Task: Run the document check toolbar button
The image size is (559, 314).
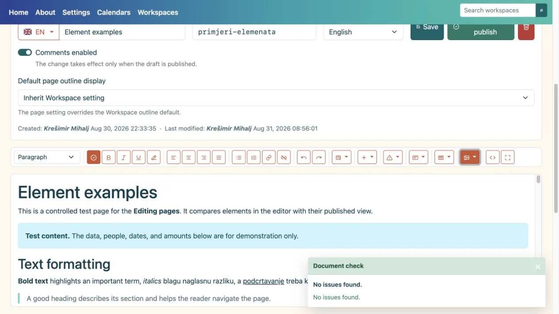Action: pyautogui.click(x=94, y=157)
